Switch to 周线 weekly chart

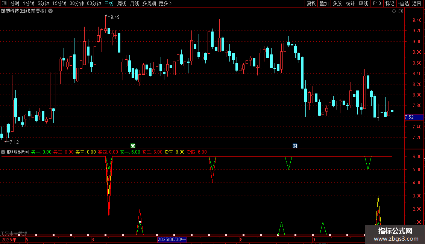point(122,3)
